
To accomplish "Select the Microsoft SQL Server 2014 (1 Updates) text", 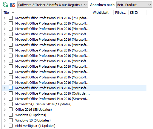I will coord(43,104).
